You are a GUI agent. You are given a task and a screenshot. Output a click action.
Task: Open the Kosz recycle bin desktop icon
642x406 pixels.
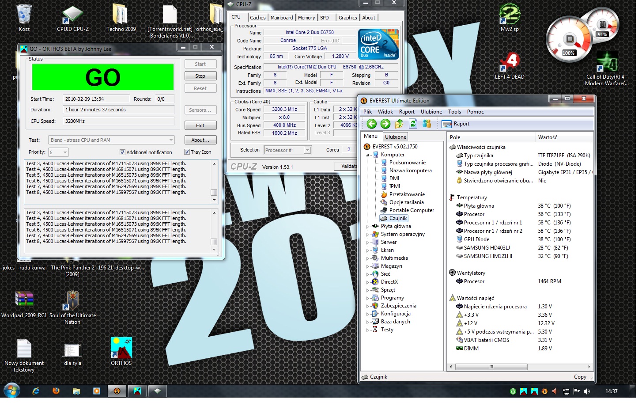pyautogui.click(x=24, y=19)
